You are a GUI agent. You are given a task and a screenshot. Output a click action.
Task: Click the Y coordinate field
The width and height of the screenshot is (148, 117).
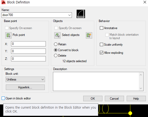[x=28, y=51]
